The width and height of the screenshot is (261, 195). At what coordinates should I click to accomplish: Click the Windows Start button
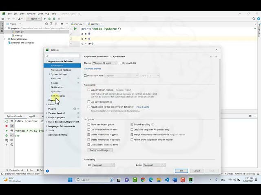click(x=70, y=180)
